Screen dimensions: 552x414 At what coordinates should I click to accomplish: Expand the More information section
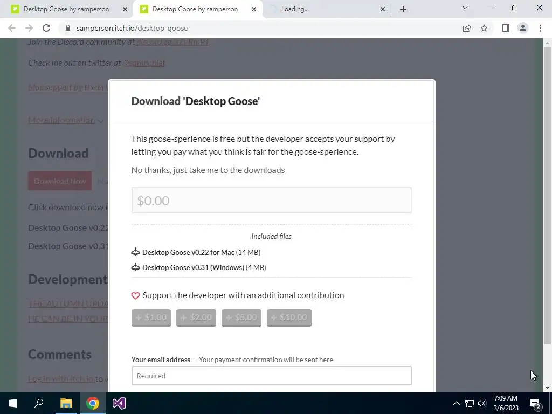click(66, 120)
